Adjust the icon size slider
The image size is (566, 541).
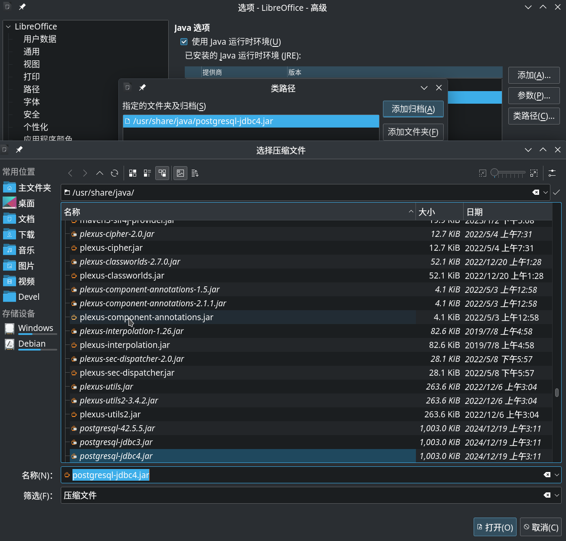508,173
